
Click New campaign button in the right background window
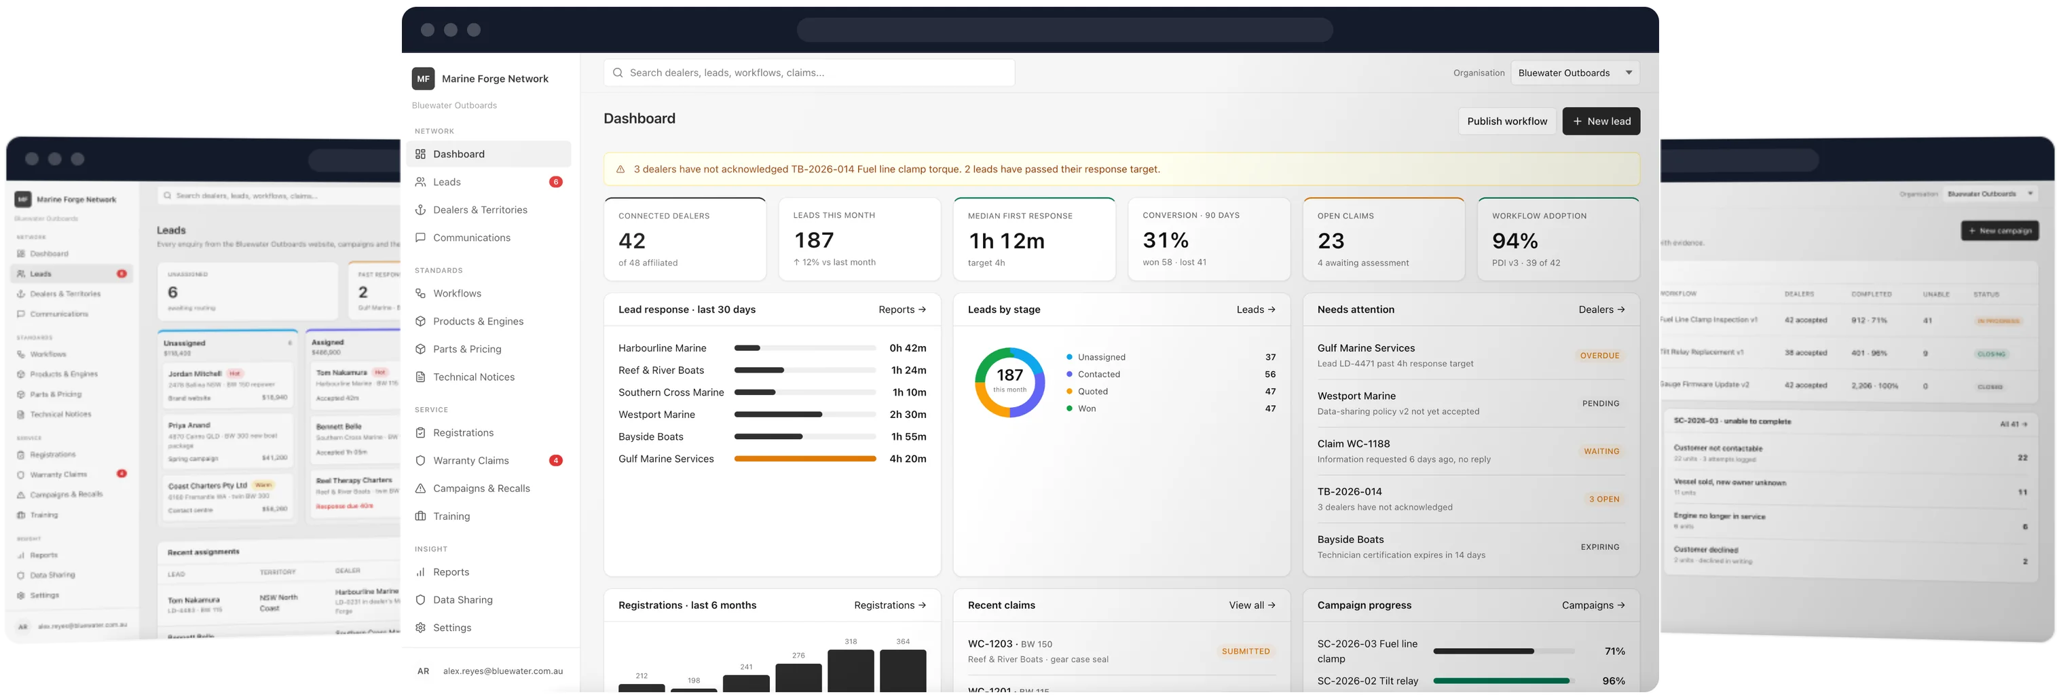click(x=1999, y=231)
